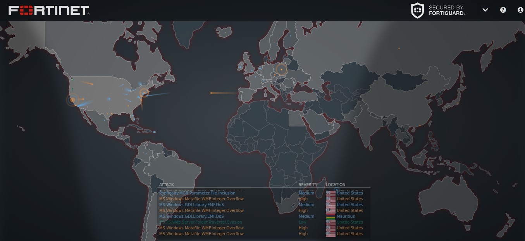Click the MS.Windows.GDI.Library.EMF.DoS attack for Mauritius

coord(192,216)
